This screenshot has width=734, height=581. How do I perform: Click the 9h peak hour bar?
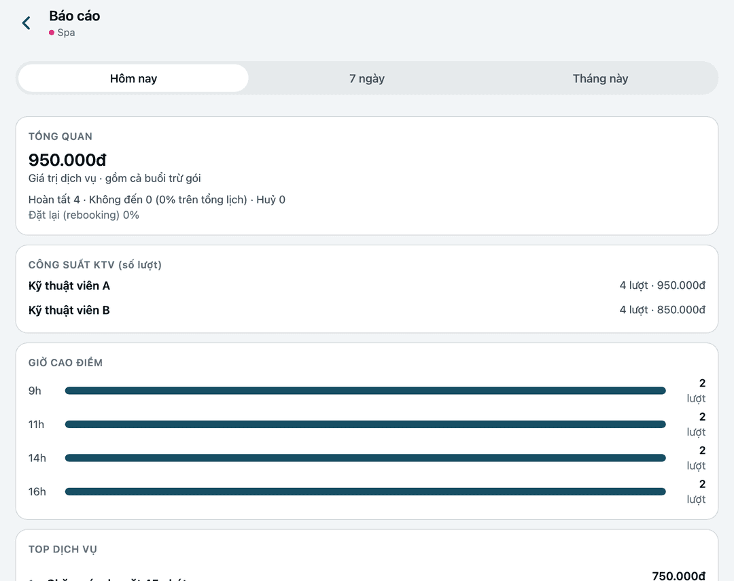click(x=365, y=391)
